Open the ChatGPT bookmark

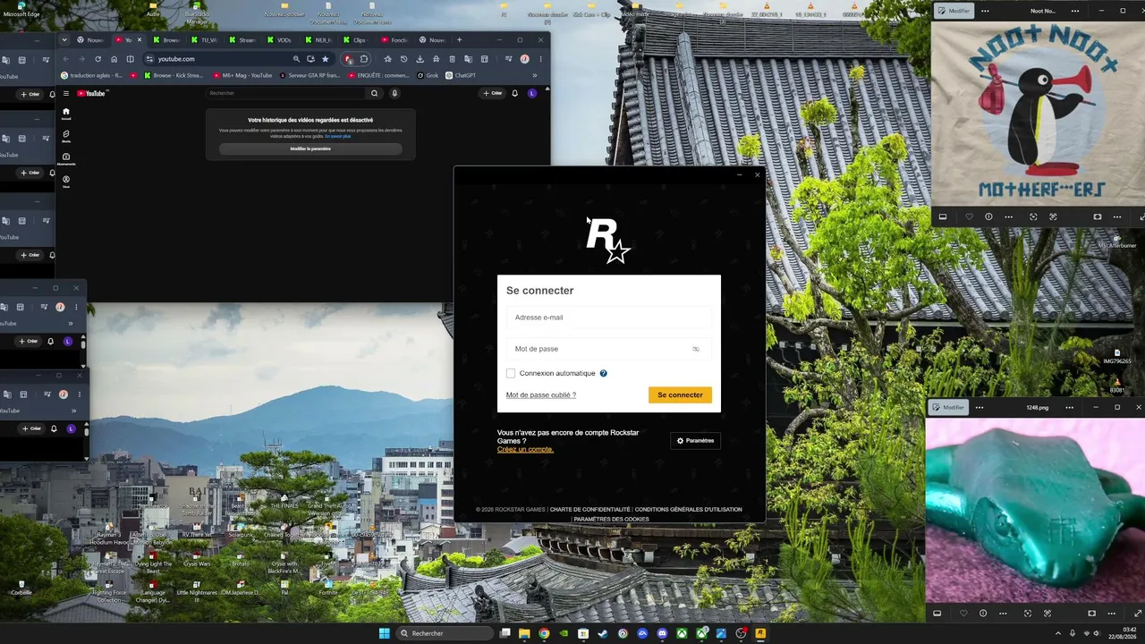(462, 75)
